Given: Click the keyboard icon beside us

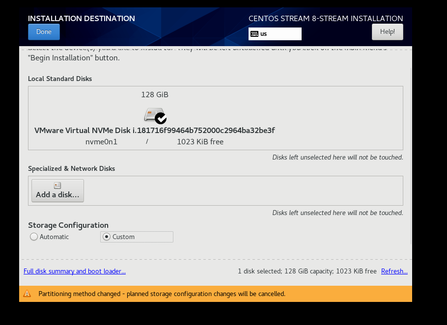Looking at the screenshot, I should pos(254,34).
